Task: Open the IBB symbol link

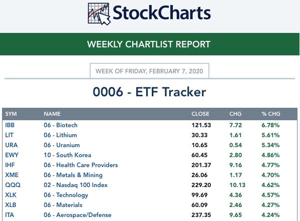Action: tap(10, 125)
